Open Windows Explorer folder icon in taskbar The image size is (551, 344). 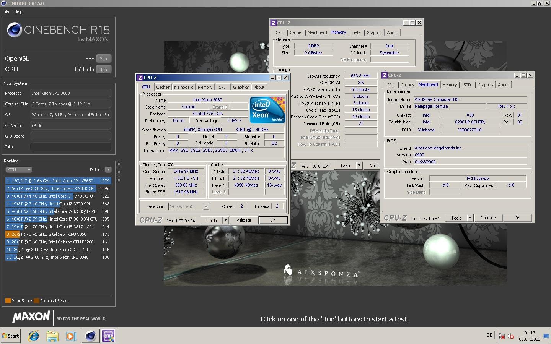click(52, 336)
